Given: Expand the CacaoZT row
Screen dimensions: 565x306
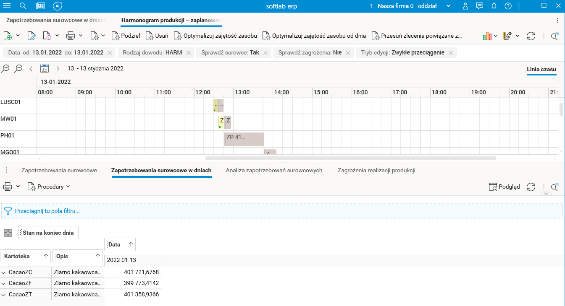Looking at the screenshot, I should [4, 295].
